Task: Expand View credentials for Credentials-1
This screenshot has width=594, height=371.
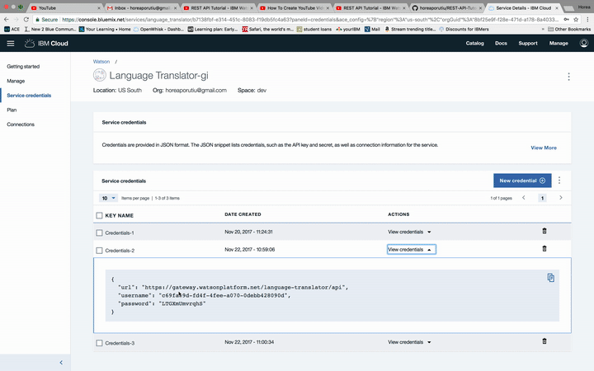Action: (x=409, y=232)
